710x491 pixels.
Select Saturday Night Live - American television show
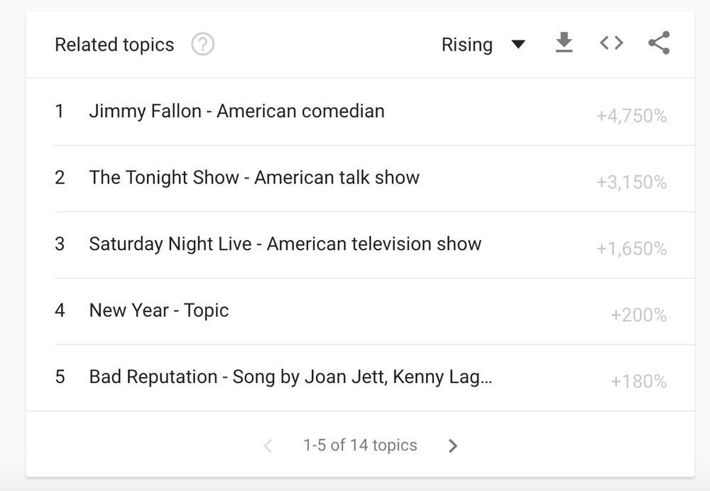coord(285,244)
